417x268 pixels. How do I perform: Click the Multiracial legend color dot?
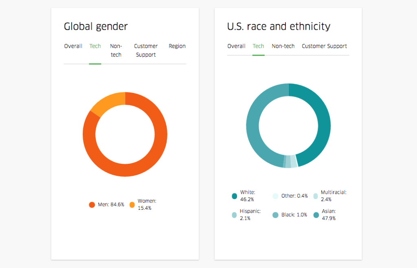pos(316,196)
